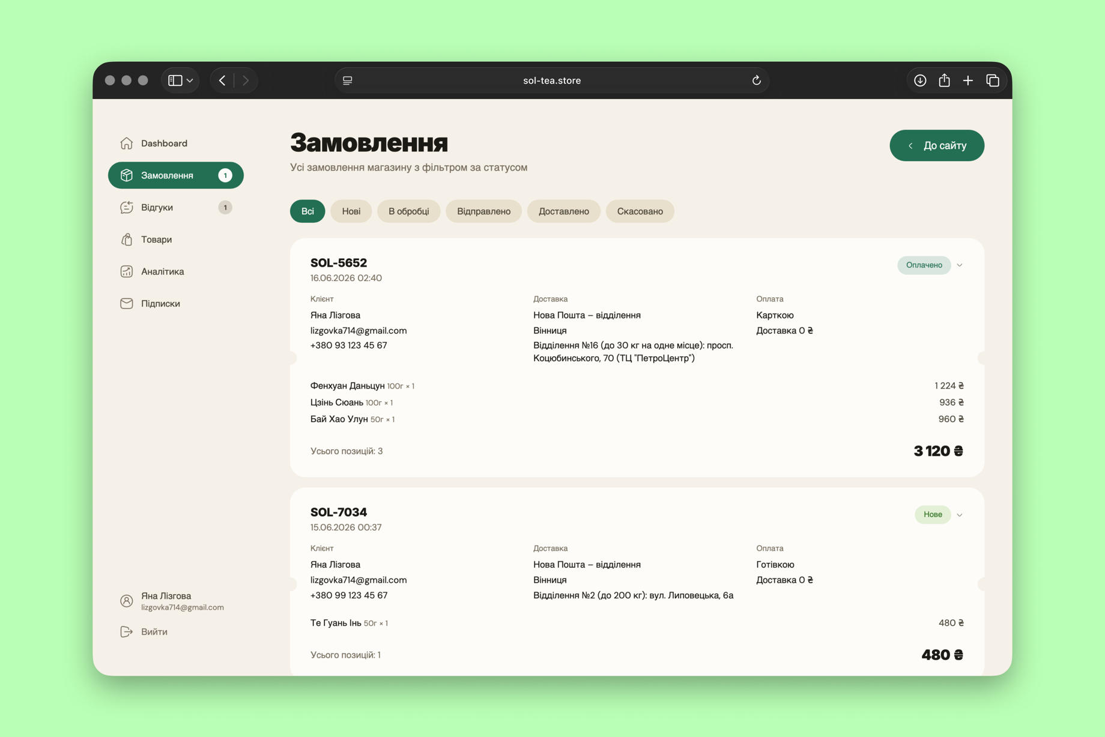Open Підписки section in sidebar
This screenshot has height=737, width=1105.
point(175,303)
